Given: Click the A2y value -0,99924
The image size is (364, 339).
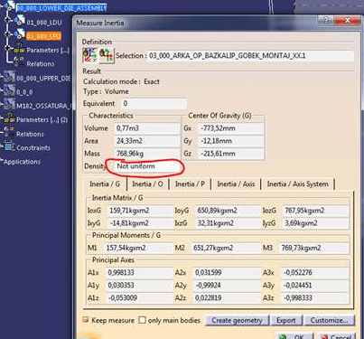Looking at the screenshot, I should pos(227,286).
